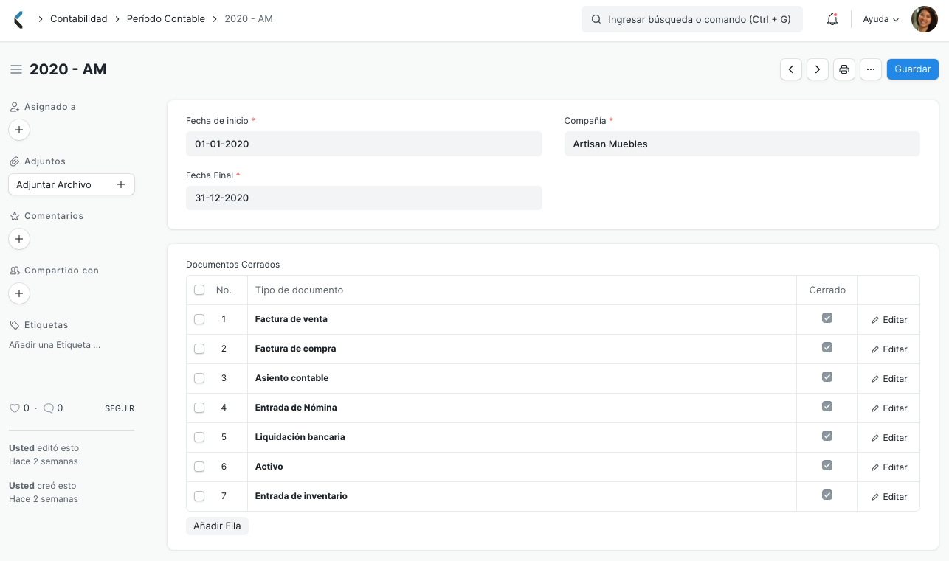Click the Asiento contable cell
Viewport: 949px width, 561px height.
point(522,378)
